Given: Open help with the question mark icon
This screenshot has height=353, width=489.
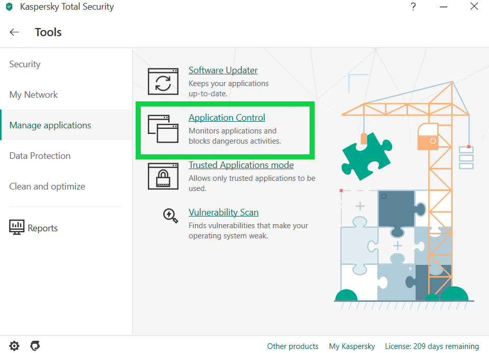Looking at the screenshot, I should (413, 7).
